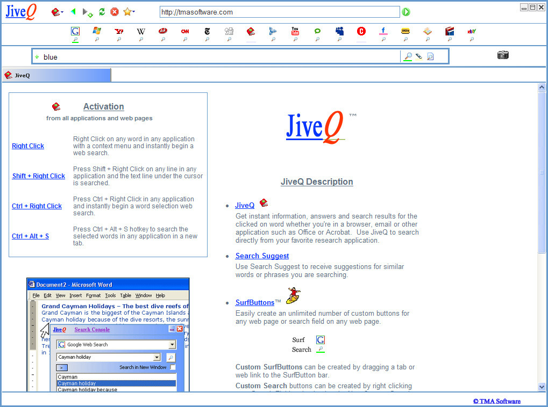Click the JiveQ red book SurfButton
The image size is (548, 407).
click(251, 32)
